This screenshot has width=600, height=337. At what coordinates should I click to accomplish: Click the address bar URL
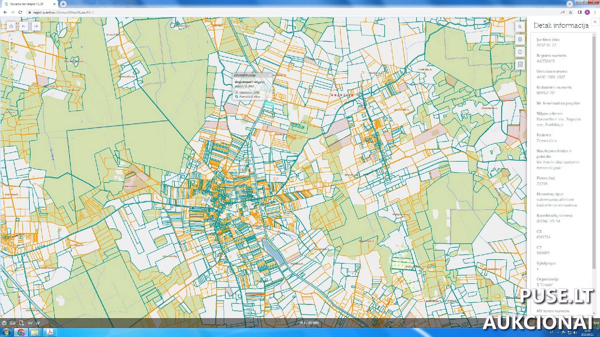[63, 12]
